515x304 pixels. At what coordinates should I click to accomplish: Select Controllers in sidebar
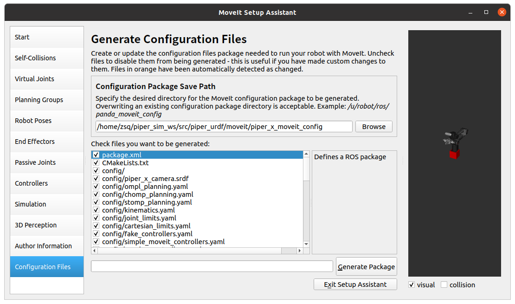pos(47,183)
